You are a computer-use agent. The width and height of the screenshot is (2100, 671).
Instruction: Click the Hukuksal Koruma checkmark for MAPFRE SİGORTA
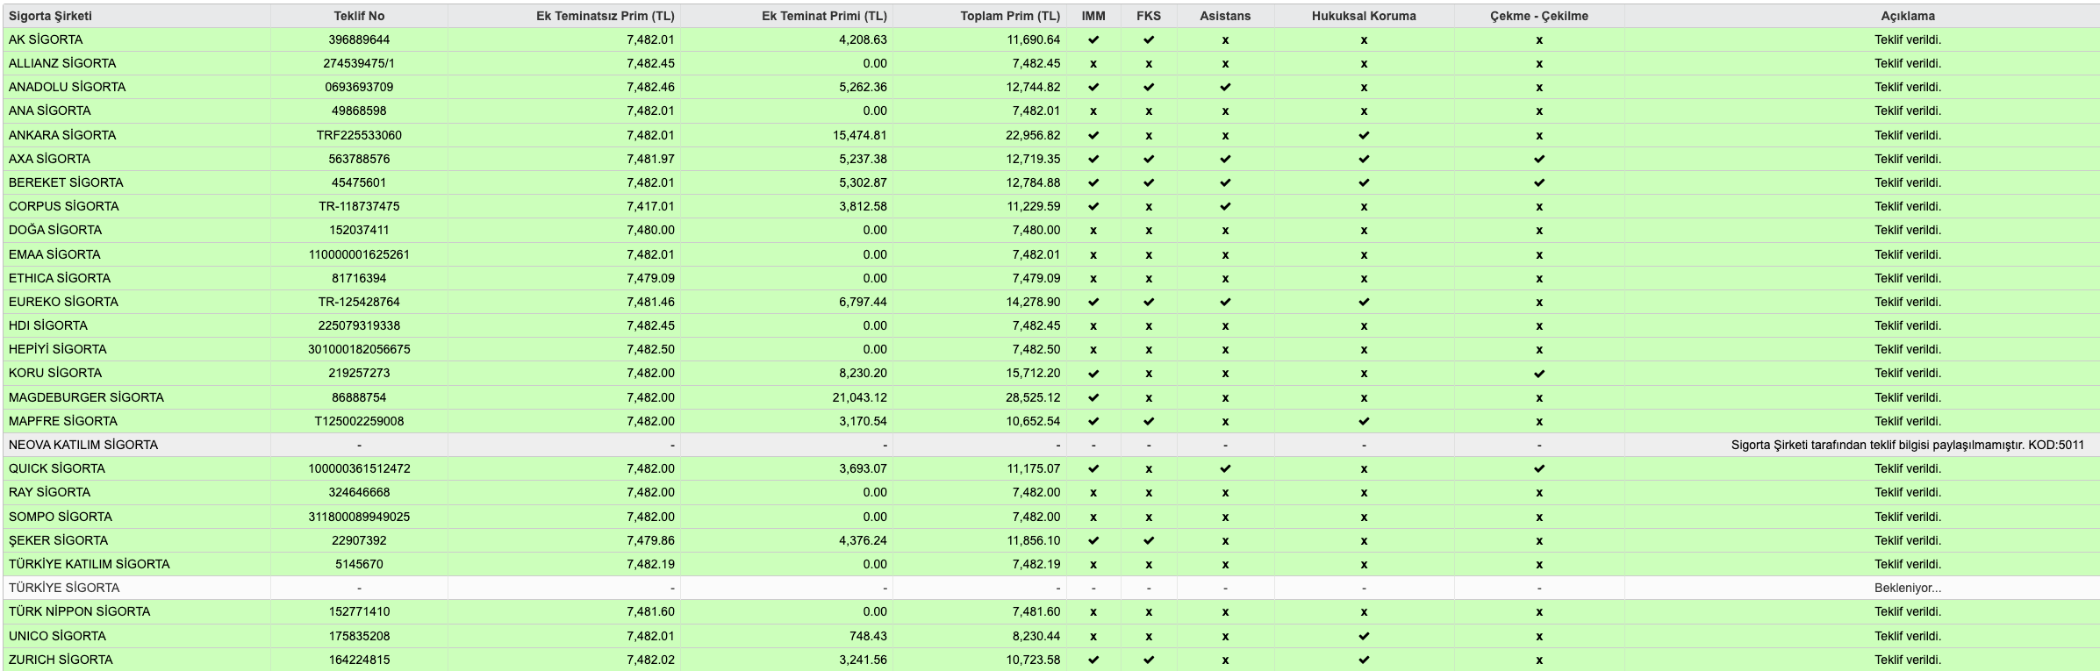pyautogui.click(x=1364, y=421)
